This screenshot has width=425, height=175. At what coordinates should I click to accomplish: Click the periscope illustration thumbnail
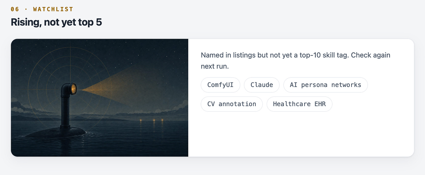point(100,98)
